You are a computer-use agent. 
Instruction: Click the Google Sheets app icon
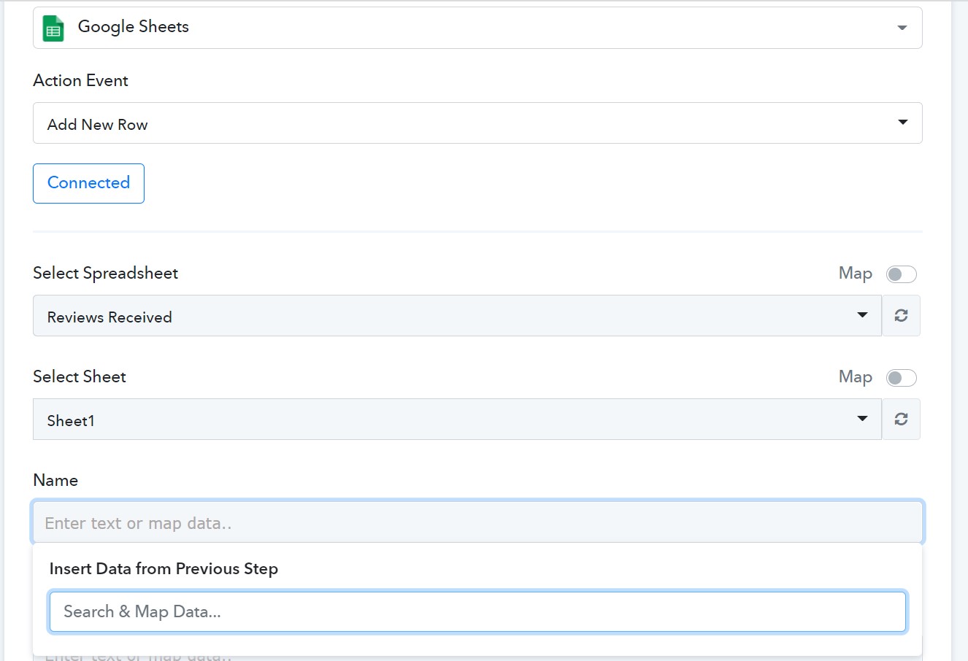tap(53, 28)
